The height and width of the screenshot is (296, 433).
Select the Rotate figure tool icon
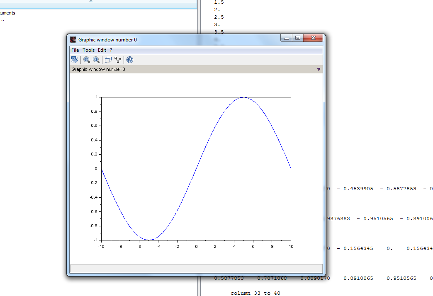point(75,60)
